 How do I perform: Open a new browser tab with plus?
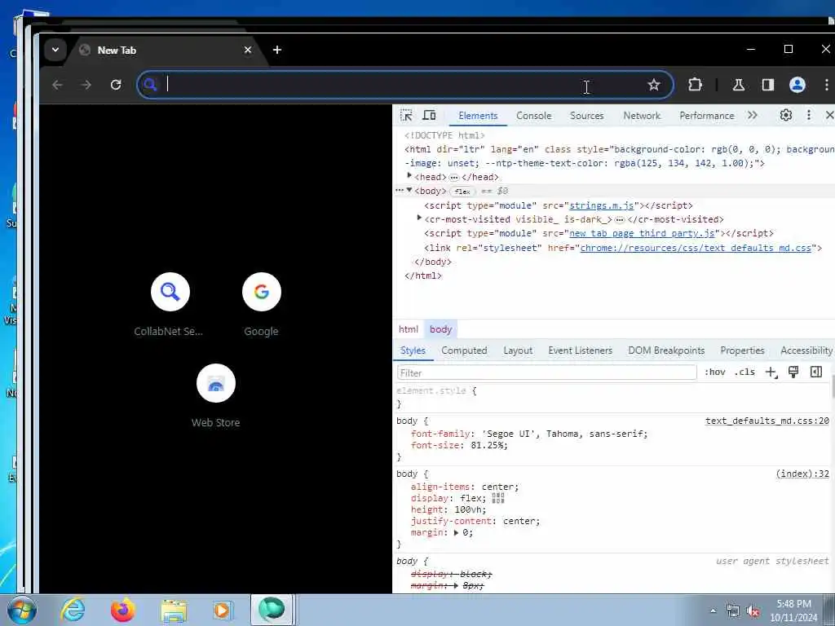point(277,50)
